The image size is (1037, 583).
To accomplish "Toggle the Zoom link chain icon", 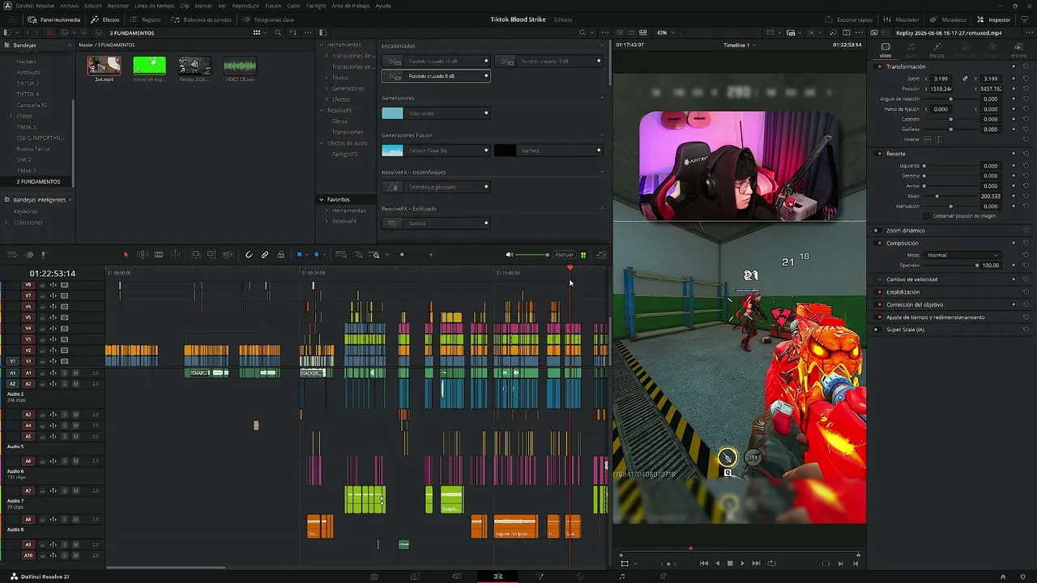I will coord(965,79).
